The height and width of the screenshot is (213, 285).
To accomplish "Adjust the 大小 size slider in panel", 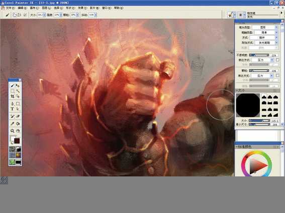I will (259, 121).
